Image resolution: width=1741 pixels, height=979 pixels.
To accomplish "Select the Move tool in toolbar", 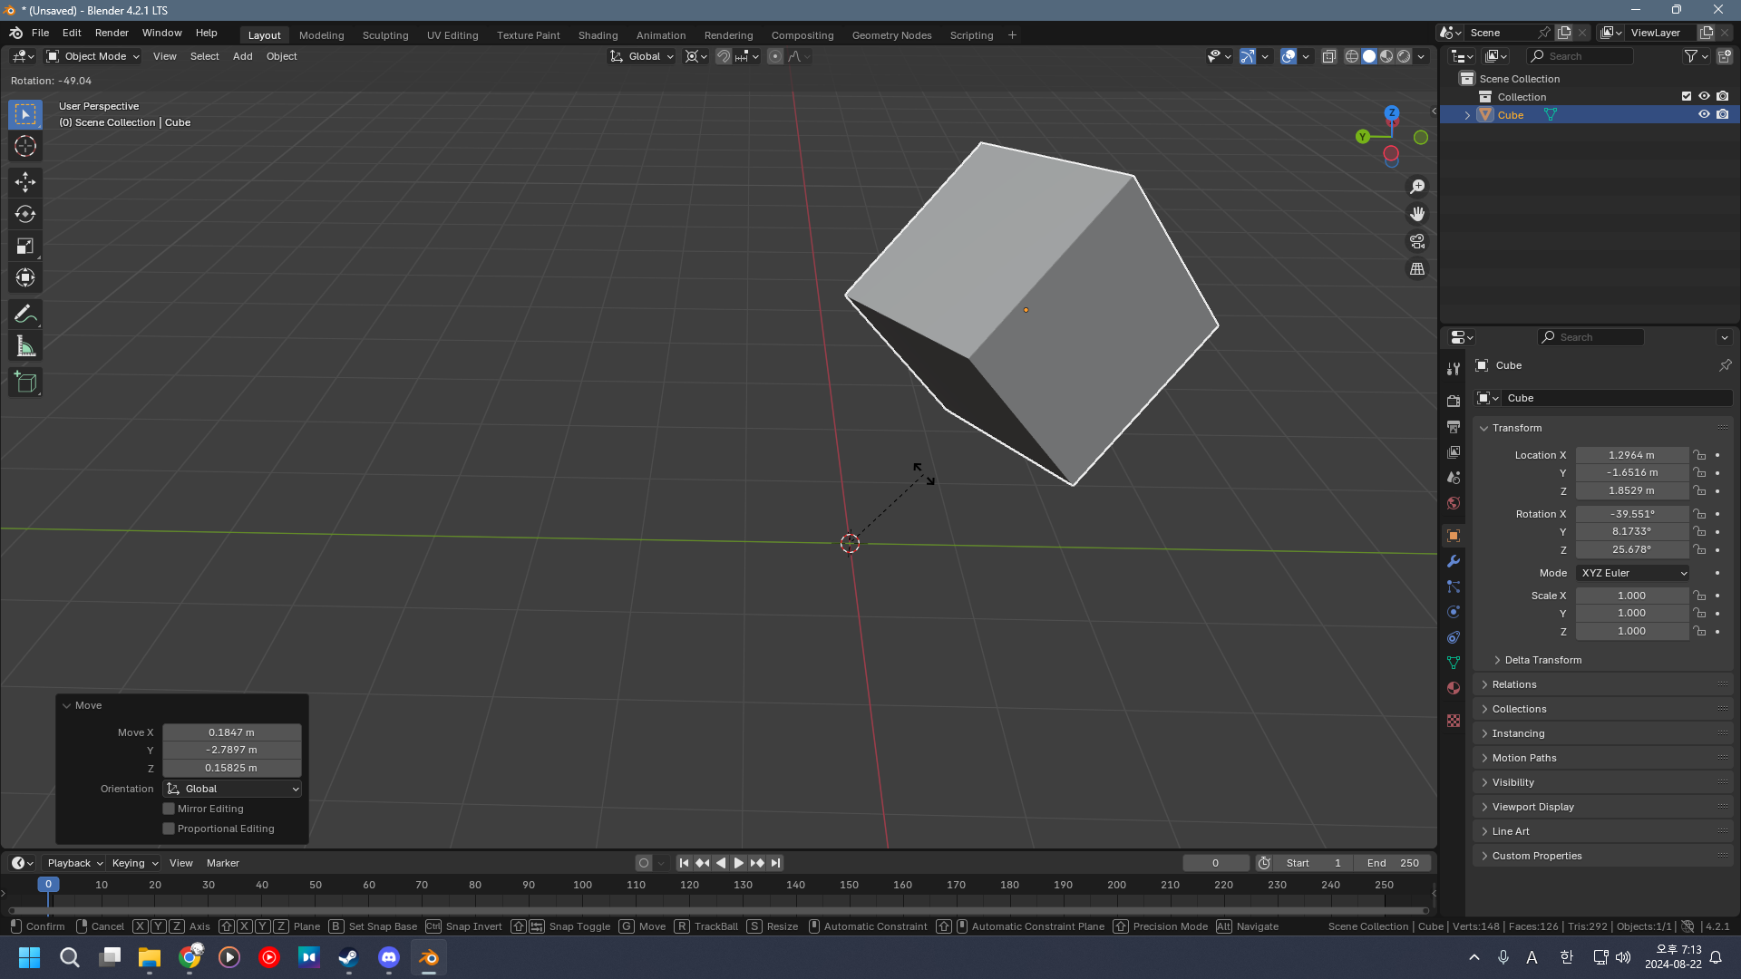I will (x=25, y=182).
